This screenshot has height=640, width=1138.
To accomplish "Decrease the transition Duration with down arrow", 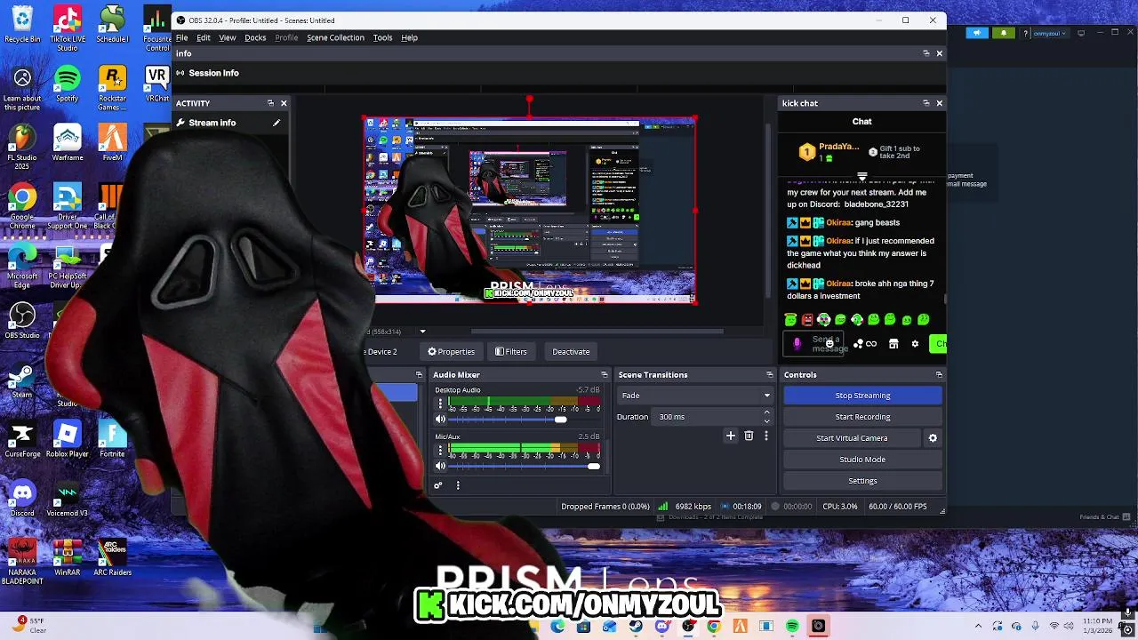I will [766, 420].
